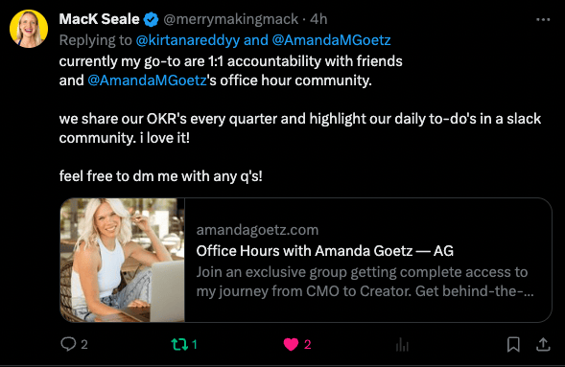Open the three-dot more options menu

[543, 19]
